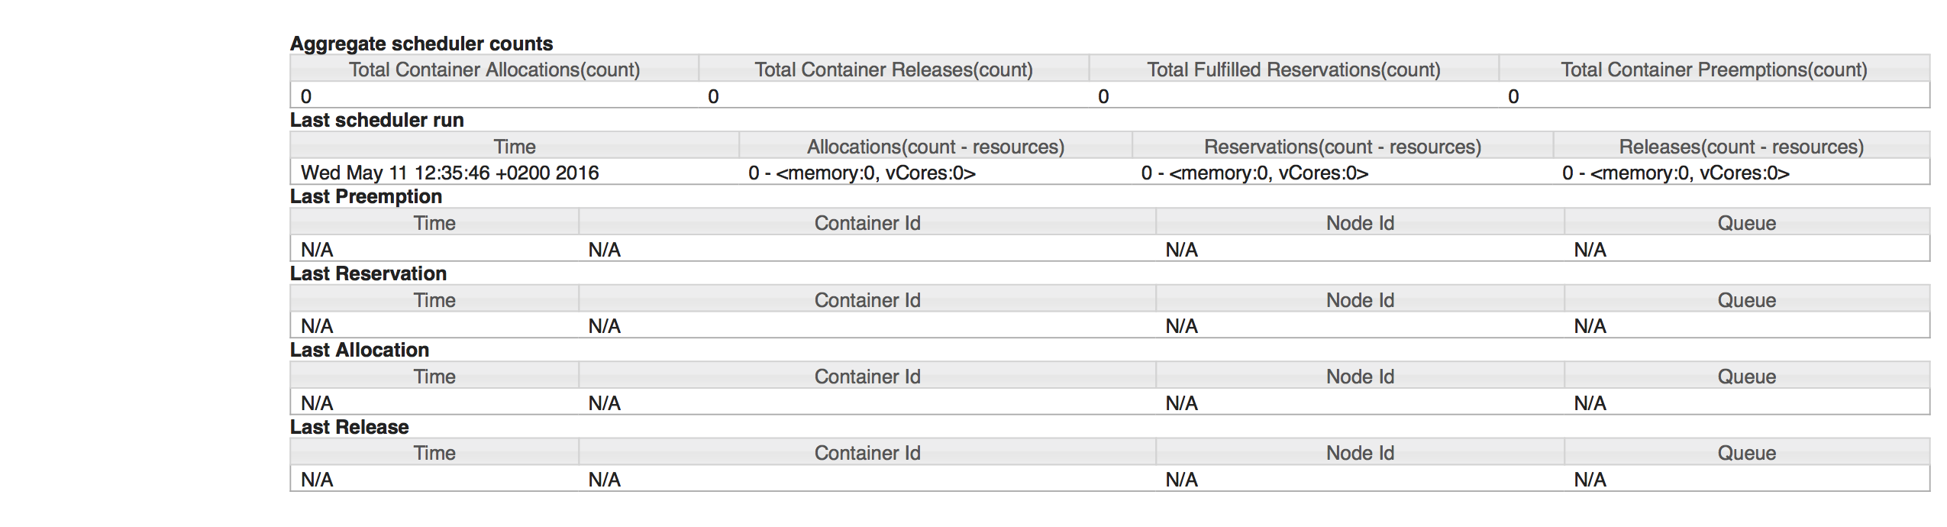1947x527 pixels.
Task: Click the Releases(count - resources) column header
Action: tap(1741, 147)
